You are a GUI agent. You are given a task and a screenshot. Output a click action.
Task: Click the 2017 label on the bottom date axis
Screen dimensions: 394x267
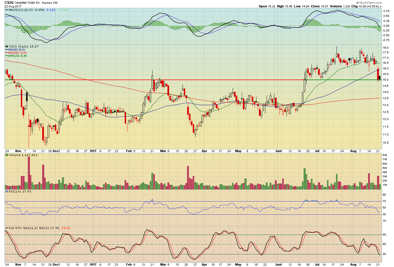point(93,264)
